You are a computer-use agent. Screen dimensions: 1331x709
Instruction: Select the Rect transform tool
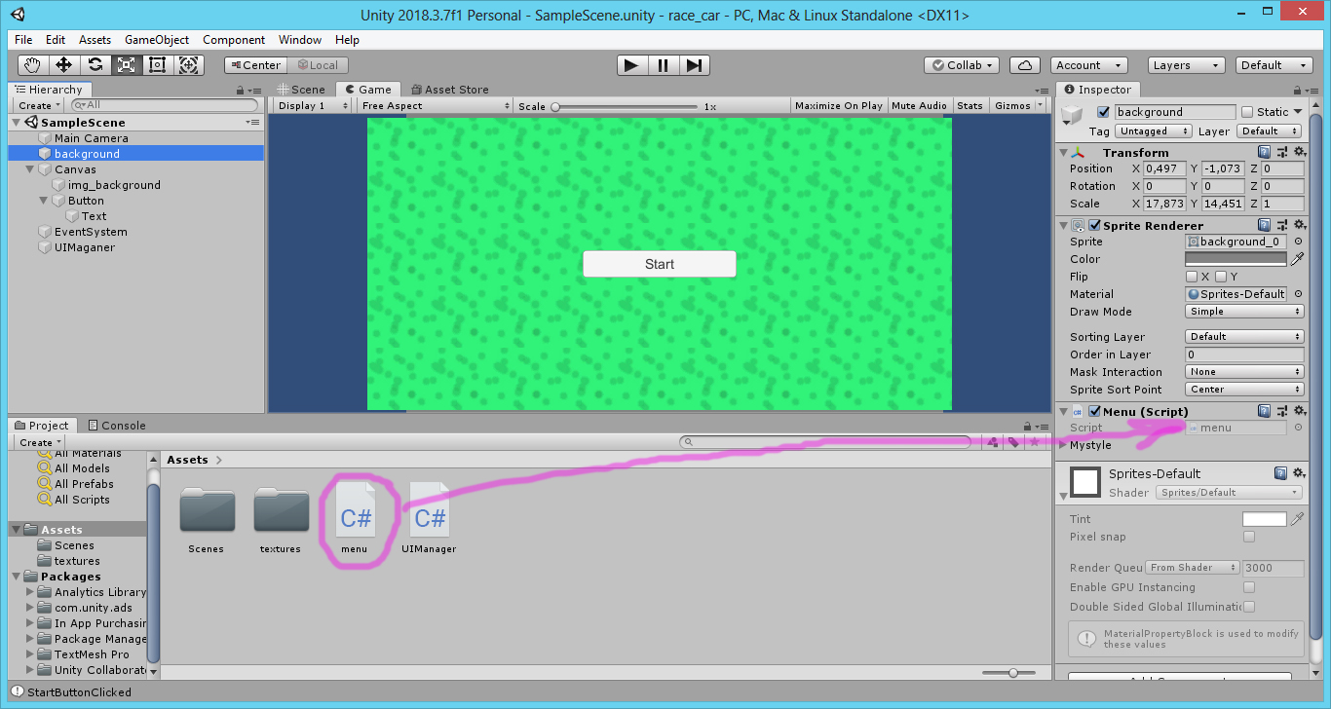[158, 65]
